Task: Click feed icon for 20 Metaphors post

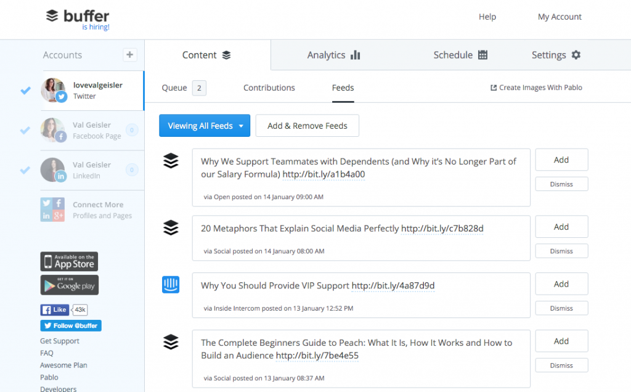Action: point(171,227)
